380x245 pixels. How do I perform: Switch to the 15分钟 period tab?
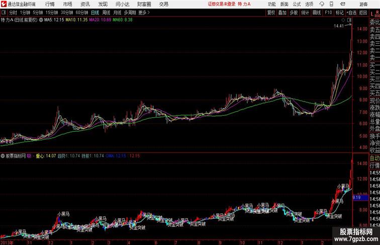pos(52,13)
